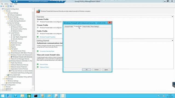Click the tree horizontal scrollbar thumb

click(x=7, y=90)
